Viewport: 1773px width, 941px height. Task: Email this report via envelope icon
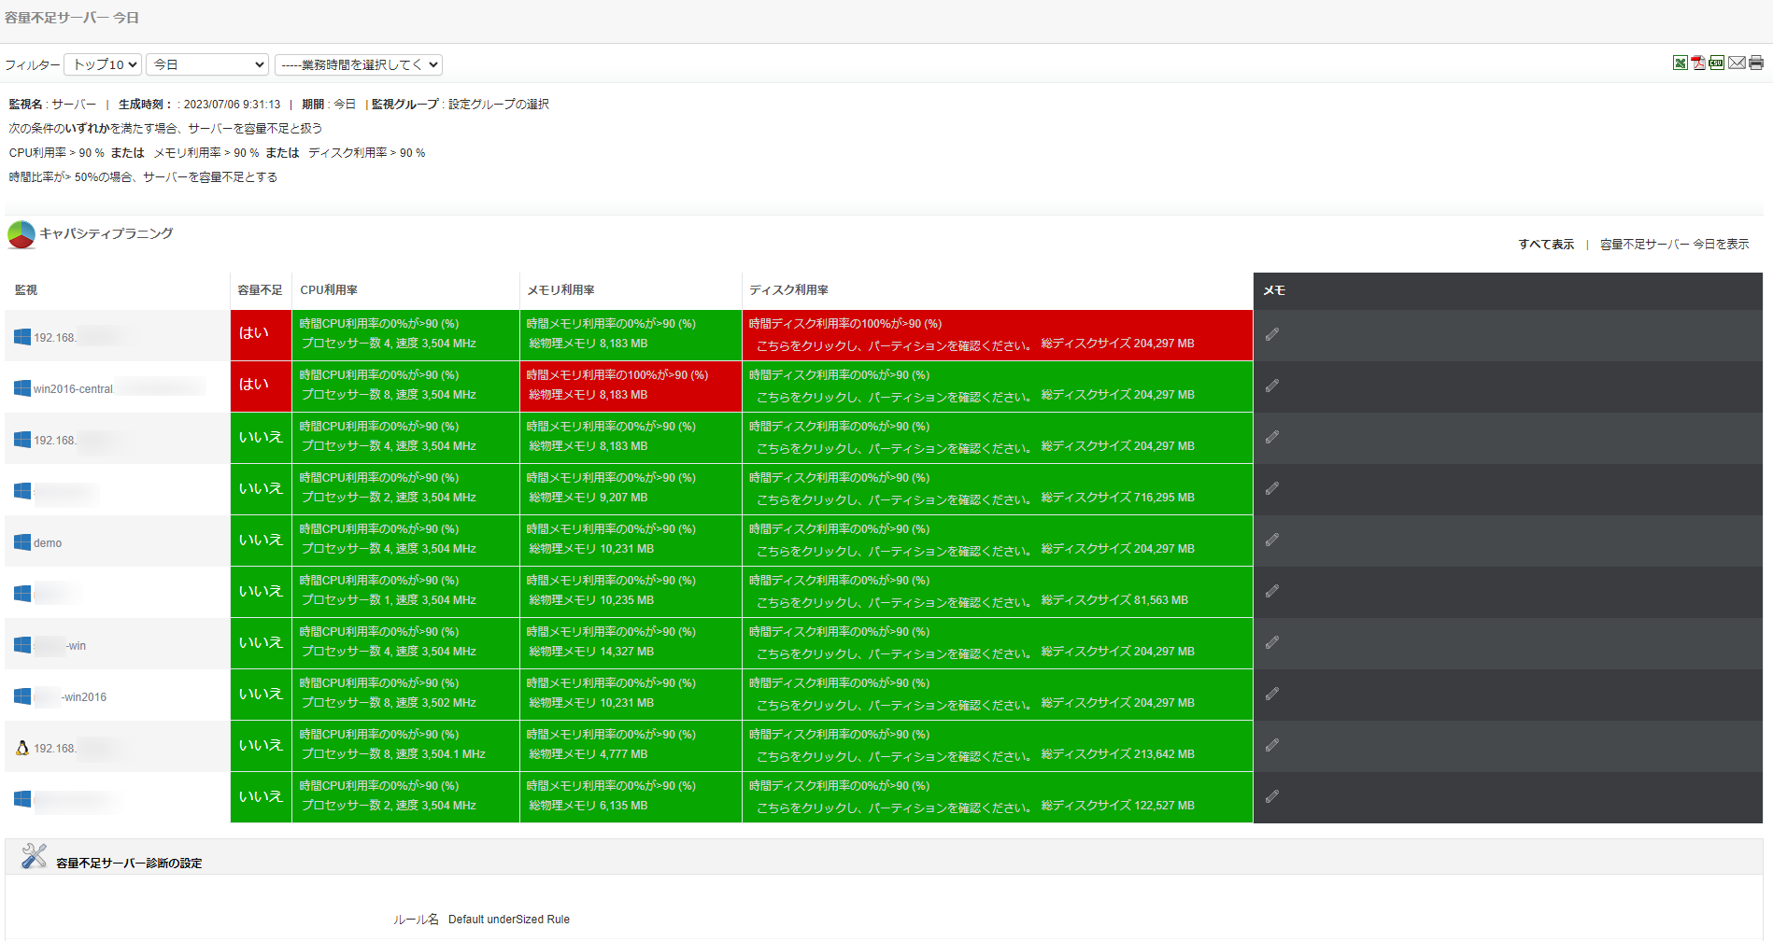click(x=1737, y=63)
